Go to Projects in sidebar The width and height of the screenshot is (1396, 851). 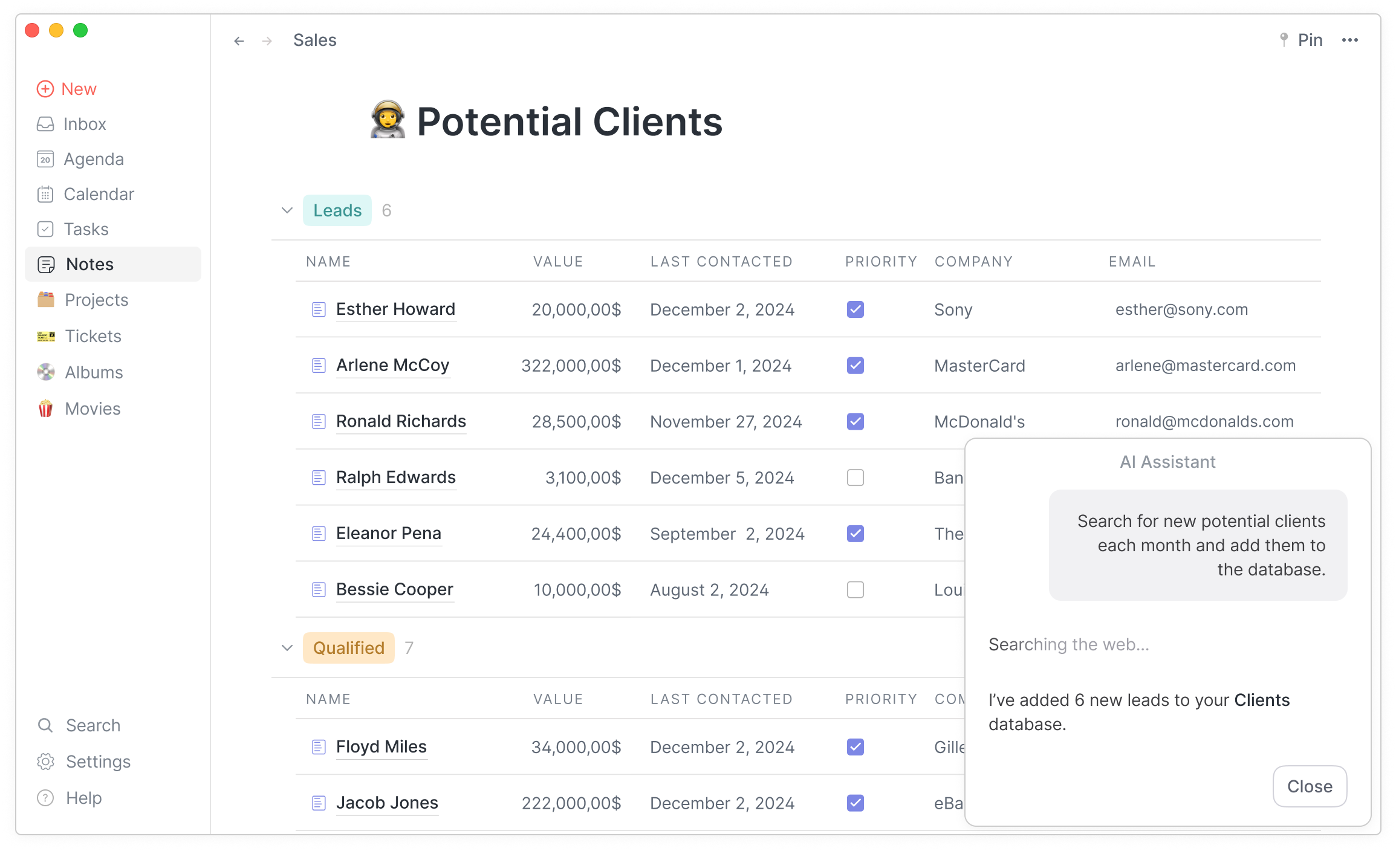click(x=96, y=300)
